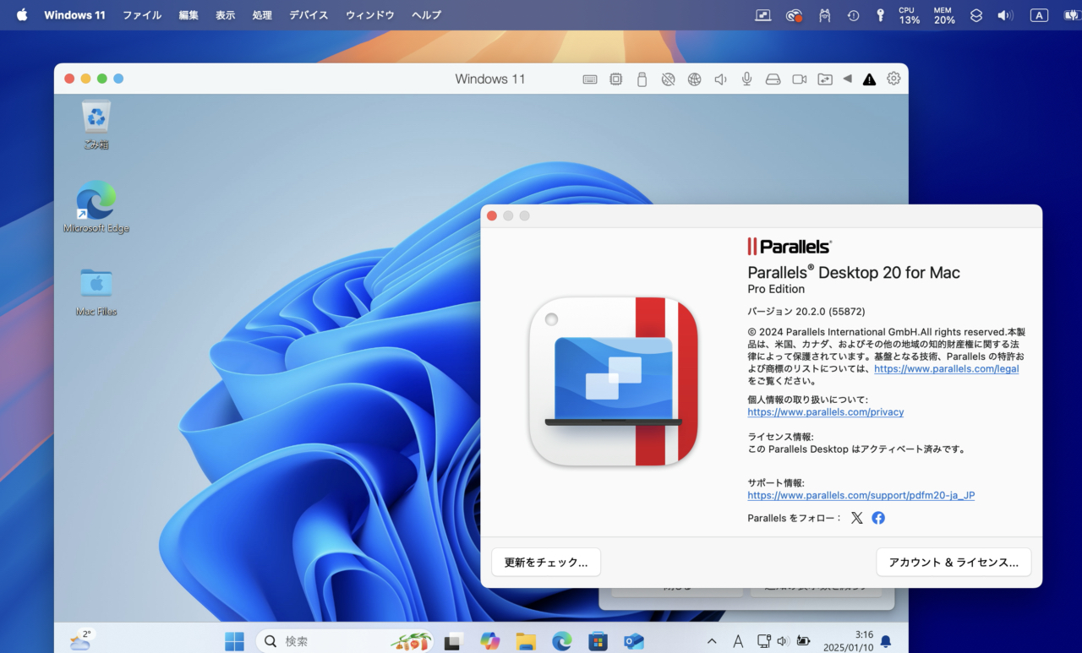Click the camera icon in VM toolbar

click(799, 79)
